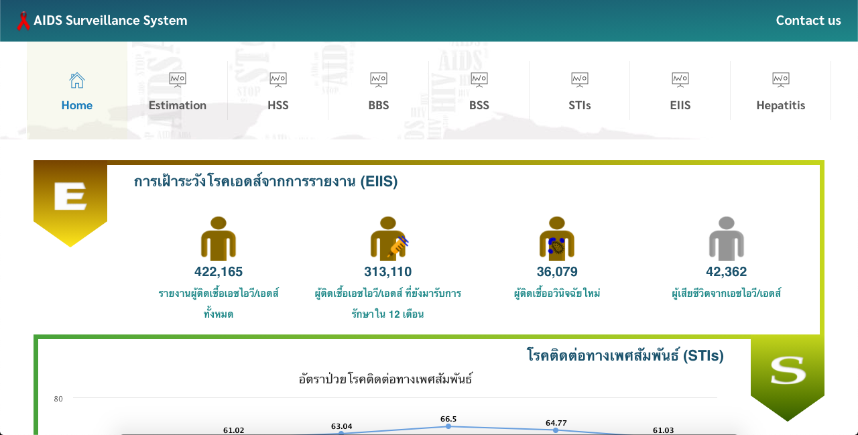The width and height of the screenshot is (858, 435).
Task: Click the STIs presentation icon
Action: [580, 80]
